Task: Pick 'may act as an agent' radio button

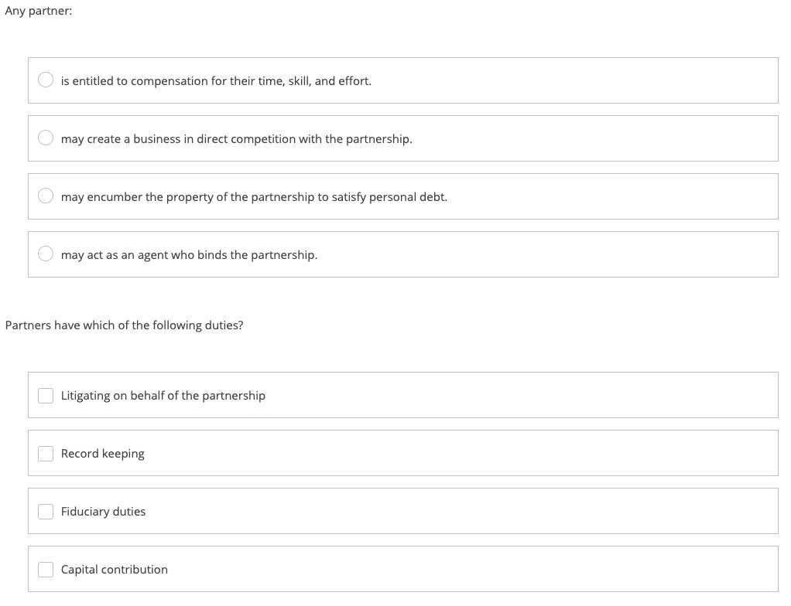Action: click(46, 254)
